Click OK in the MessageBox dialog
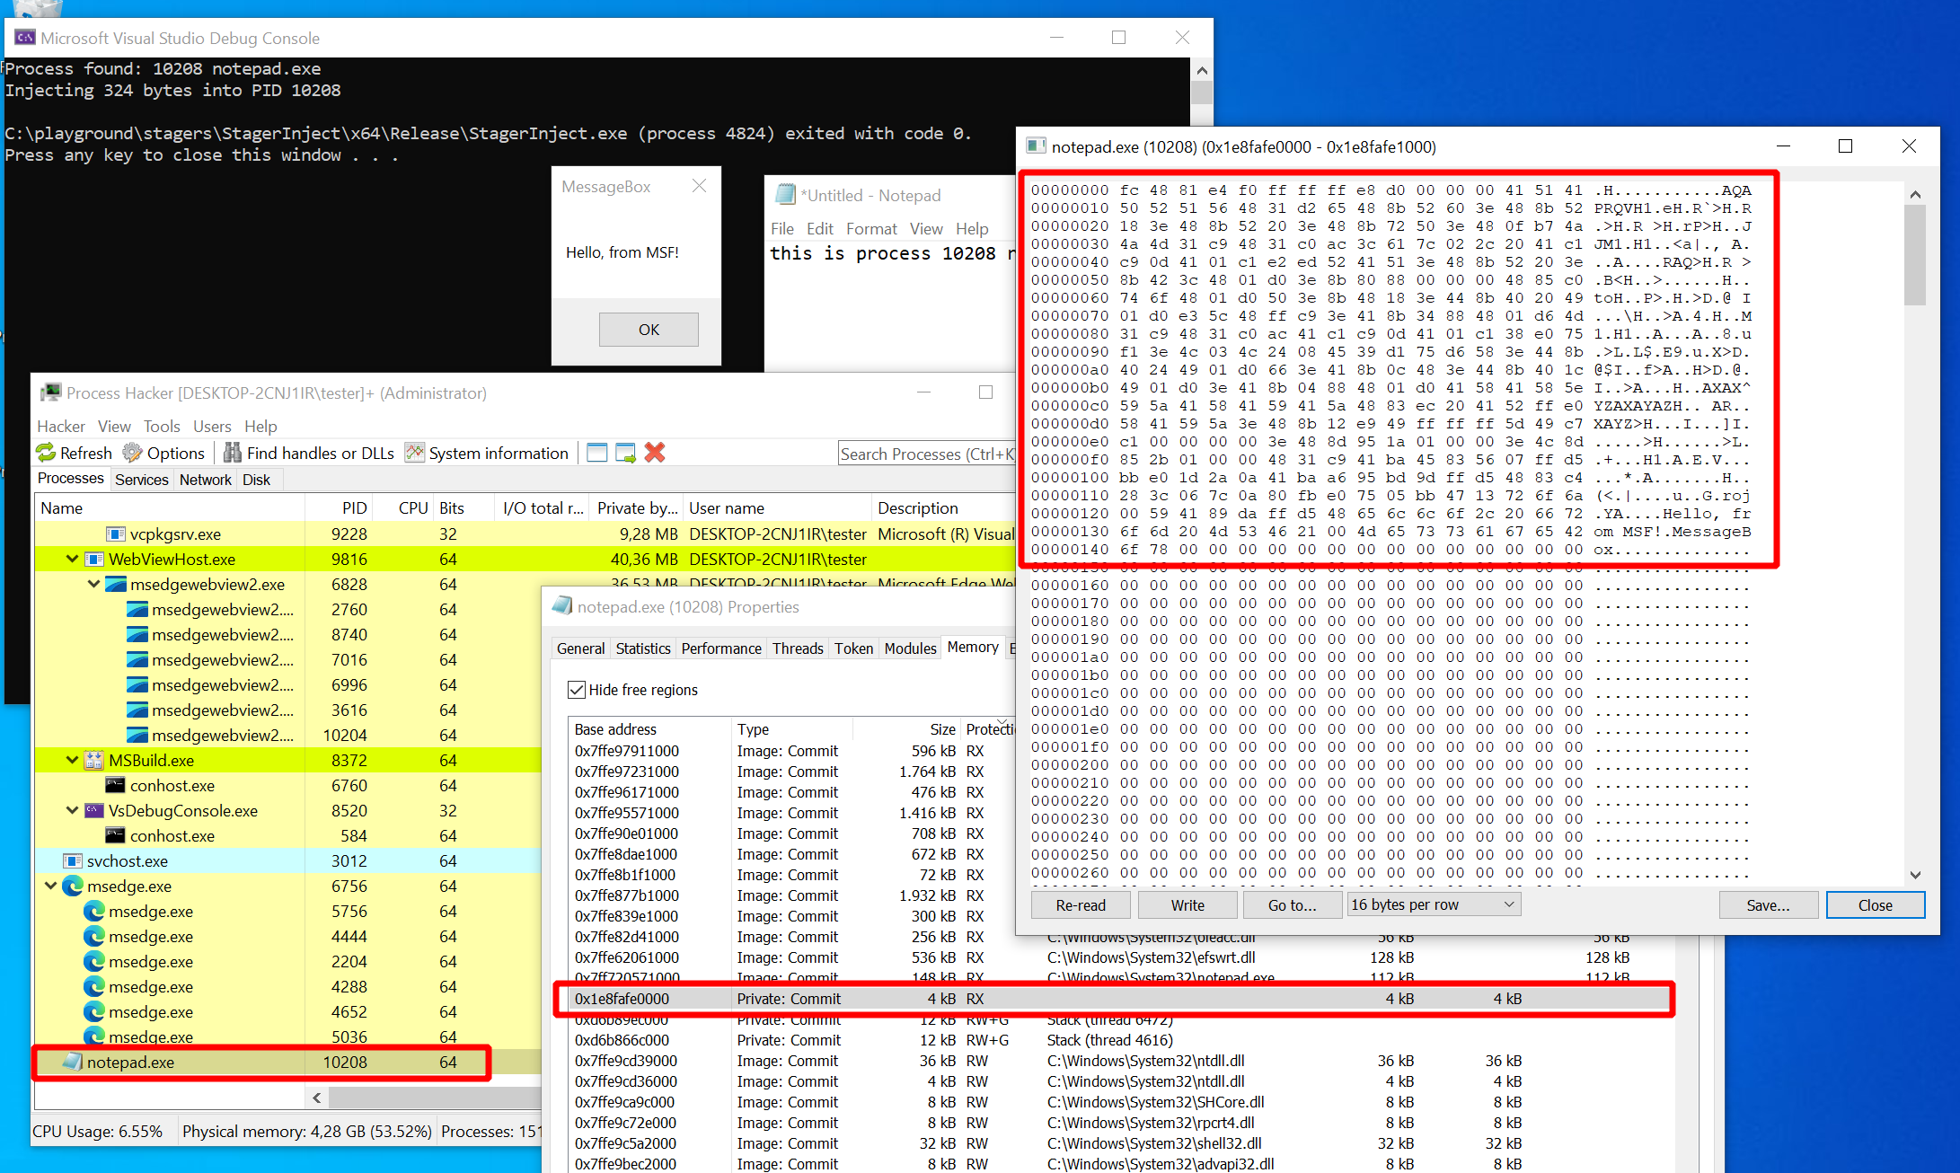The image size is (1960, 1173). pyautogui.click(x=649, y=330)
